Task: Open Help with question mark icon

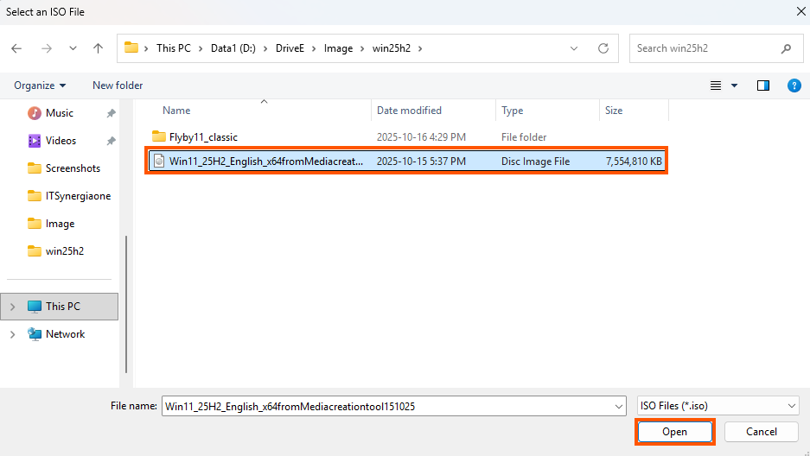Action: point(794,85)
